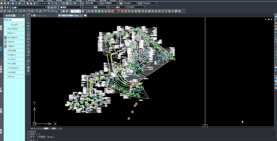The height and width of the screenshot is (141, 277).
Task: Open a drawing with the folder icon
Action: [5, 3]
